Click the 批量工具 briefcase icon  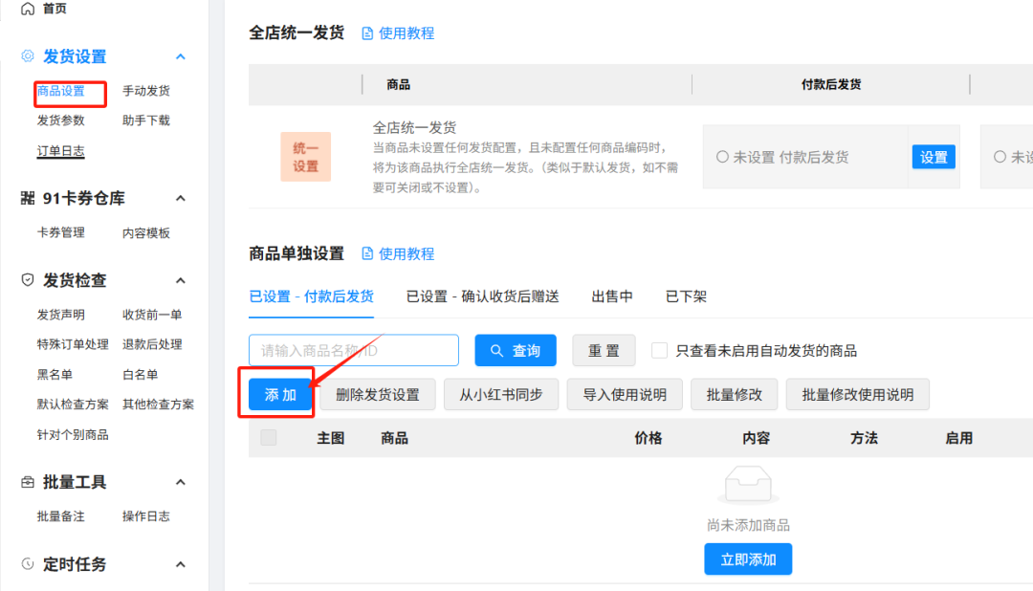click(x=28, y=482)
